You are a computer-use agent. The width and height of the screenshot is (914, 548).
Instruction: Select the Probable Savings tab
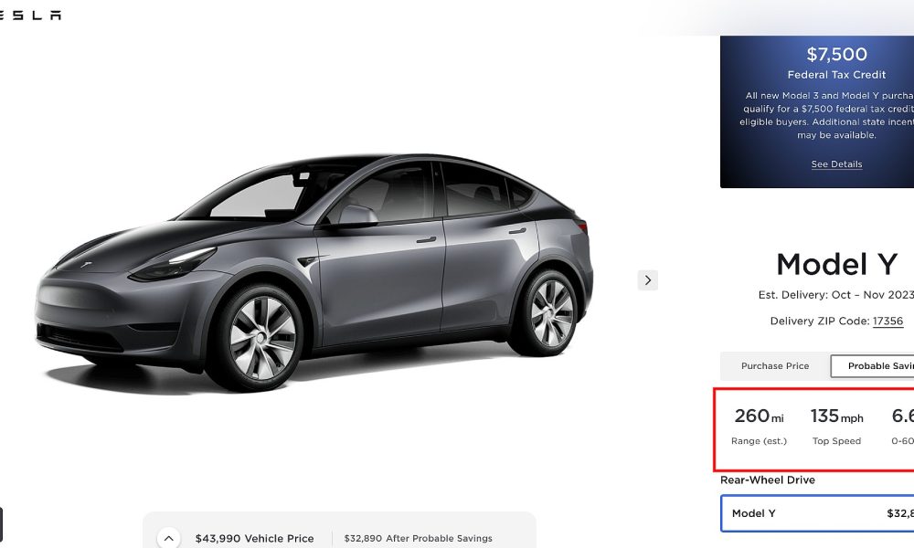tap(873, 365)
